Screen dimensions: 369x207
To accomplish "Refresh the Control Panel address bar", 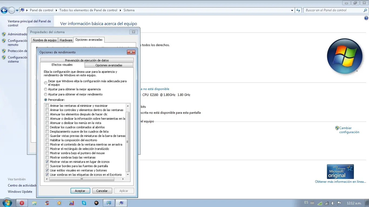I will pos(298,10).
